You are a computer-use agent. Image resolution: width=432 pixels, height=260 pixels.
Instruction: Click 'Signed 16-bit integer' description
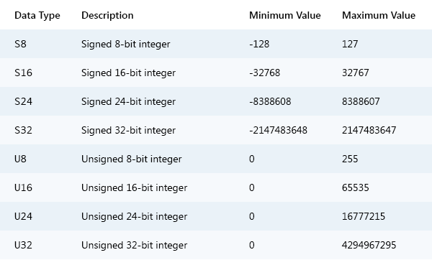pyautogui.click(x=128, y=73)
